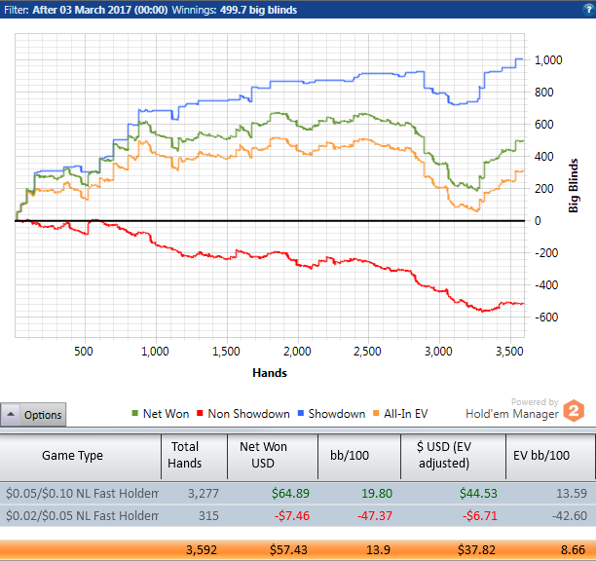Viewport: 596px width, 561px height.
Task: Click the Showdown legend label
Action: click(337, 414)
